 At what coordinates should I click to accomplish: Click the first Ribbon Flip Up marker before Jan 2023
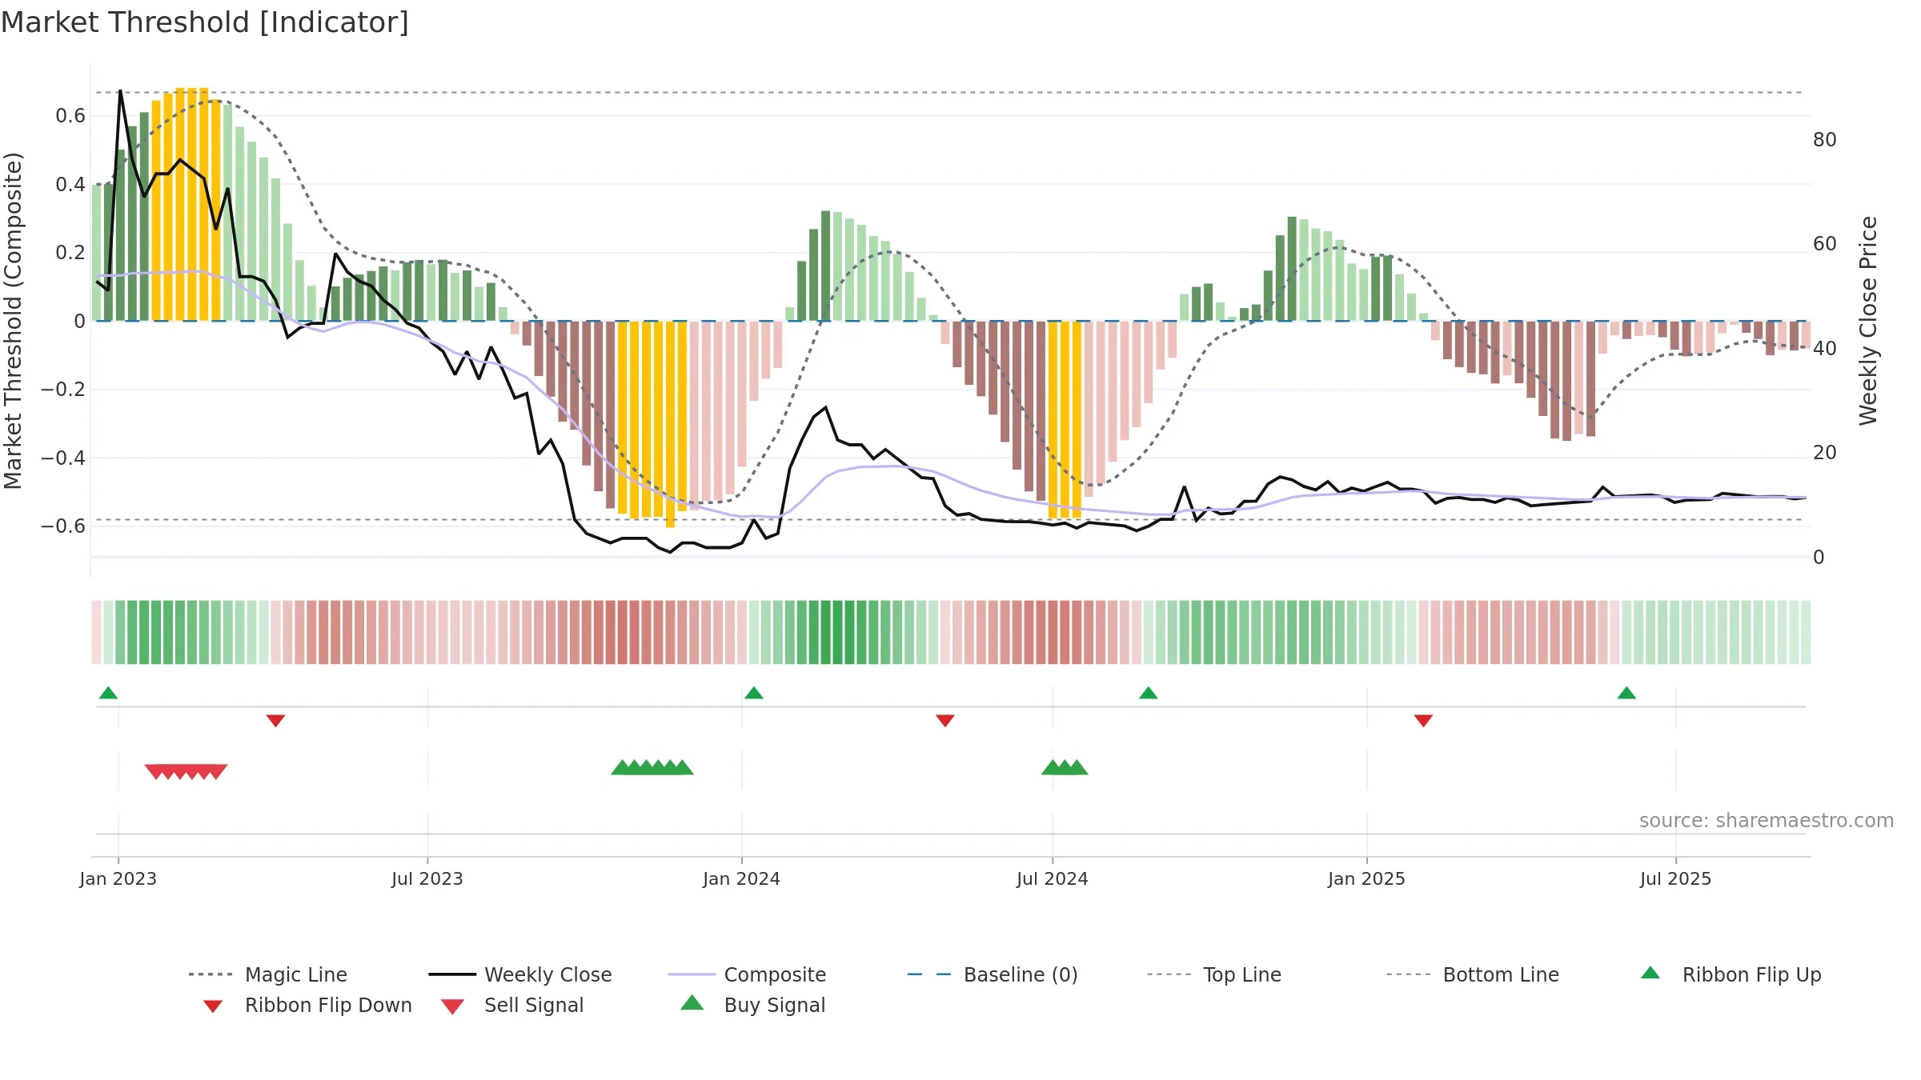click(108, 693)
